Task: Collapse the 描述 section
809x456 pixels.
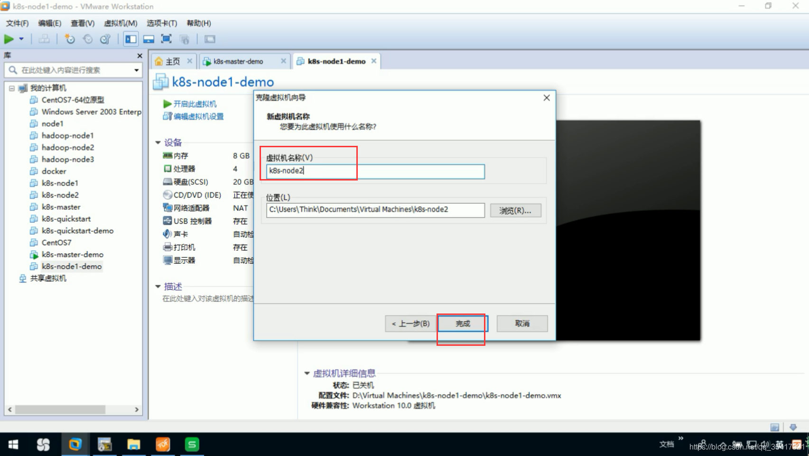Action: (x=158, y=286)
